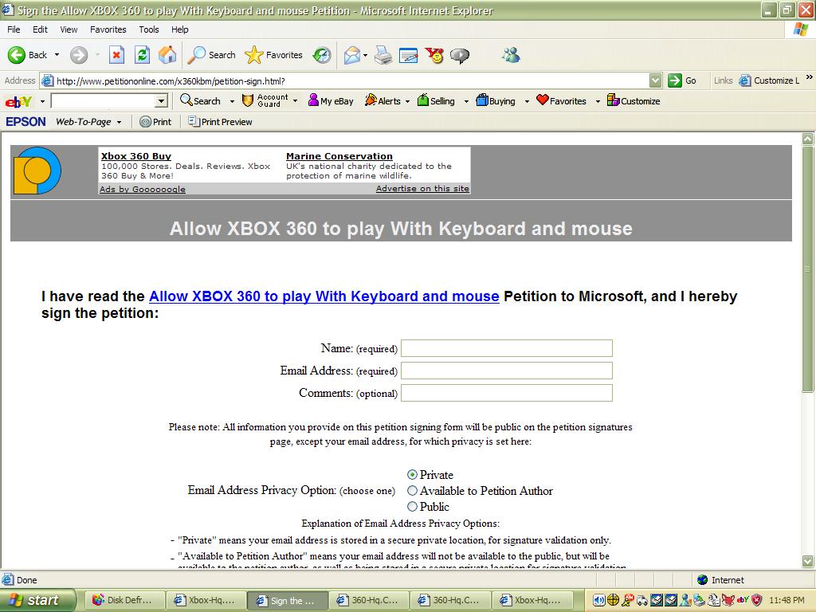Click the system tray volume icon
The image size is (816, 612).
click(x=599, y=600)
